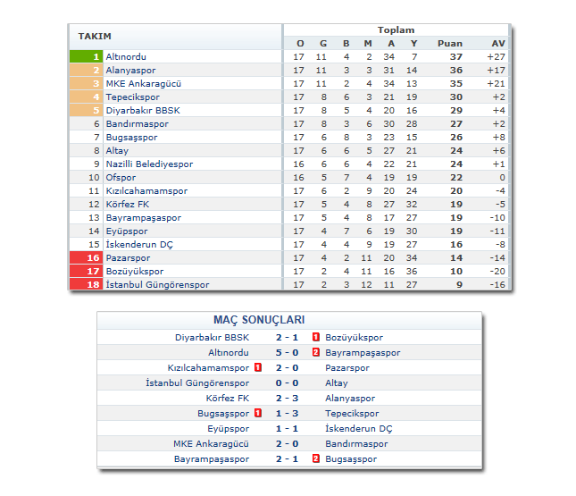Open the 2 - 3 Körfez FK match score

pyautogui.click(x=288, y=398)
